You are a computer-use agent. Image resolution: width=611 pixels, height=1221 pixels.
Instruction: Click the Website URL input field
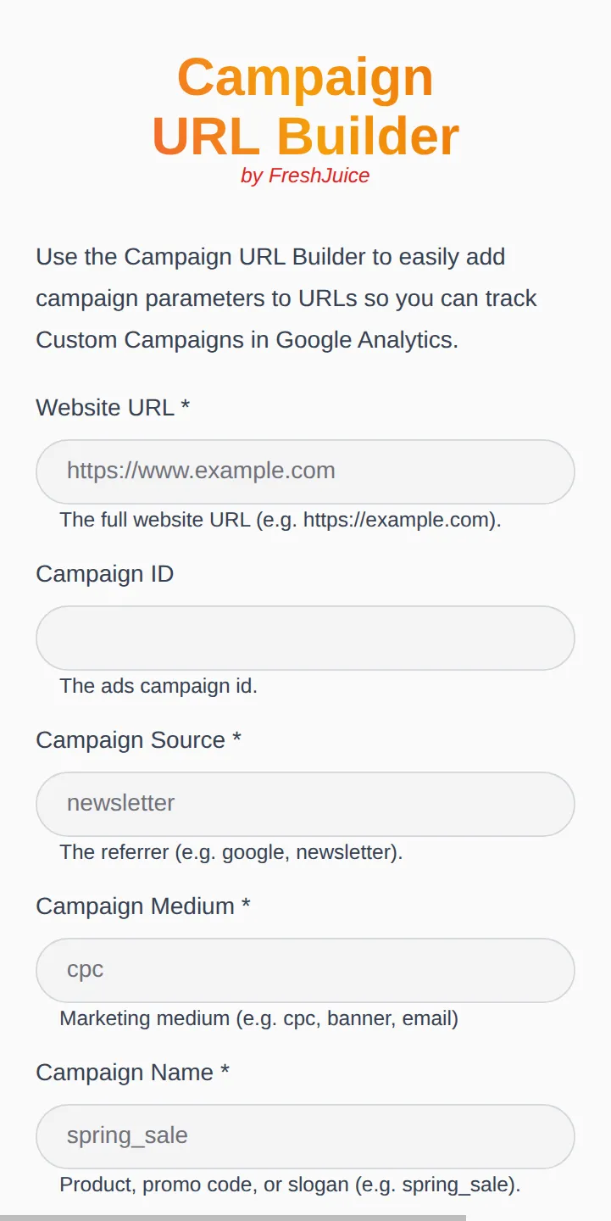pyautogui.click(x=305, y=471)
